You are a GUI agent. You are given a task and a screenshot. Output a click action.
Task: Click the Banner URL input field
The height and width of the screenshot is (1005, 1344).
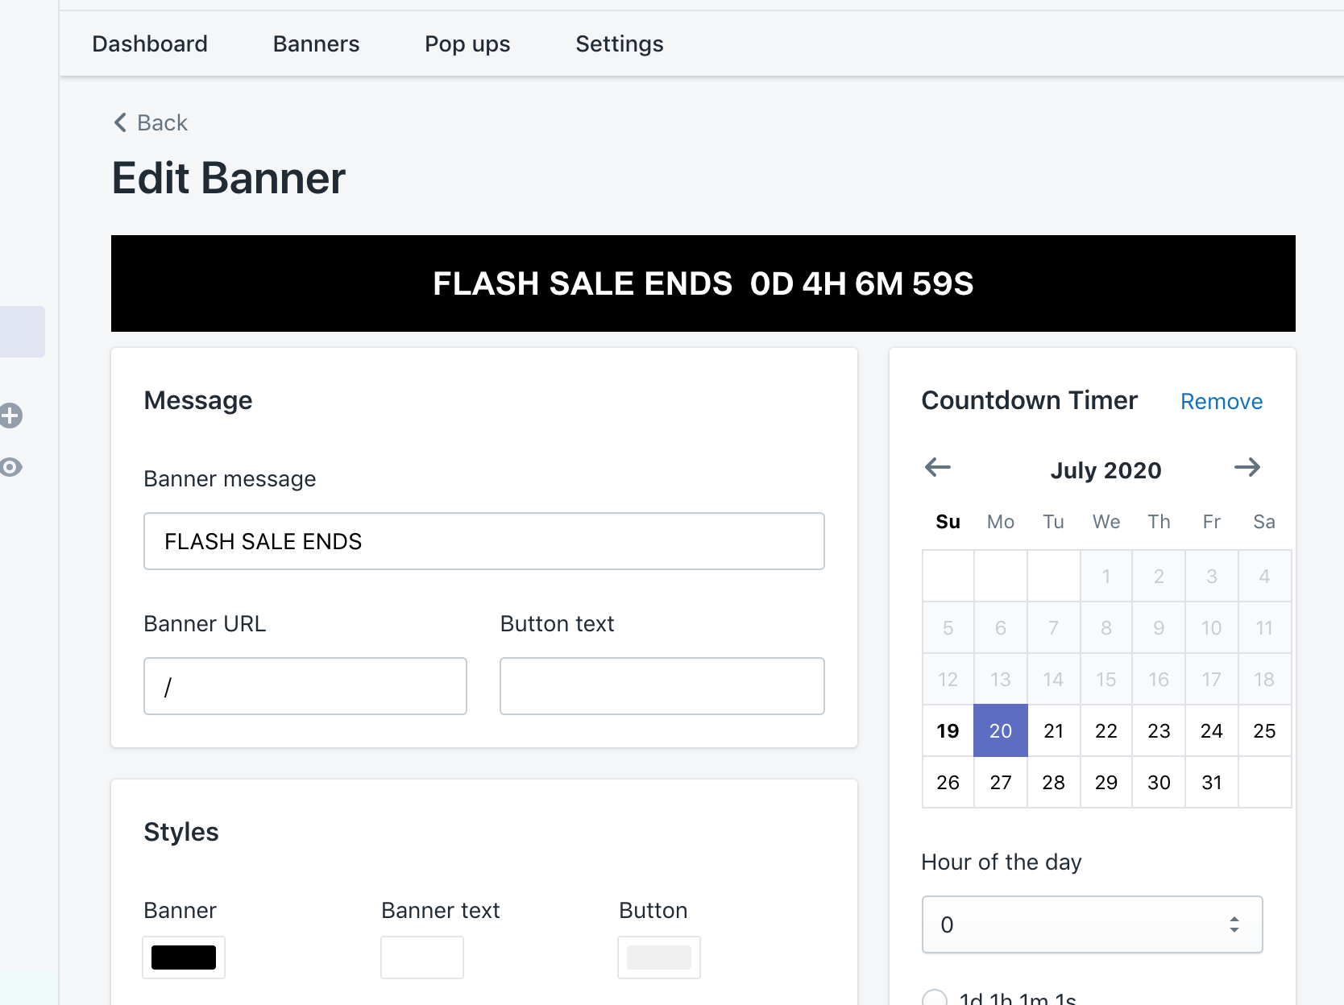305,686
